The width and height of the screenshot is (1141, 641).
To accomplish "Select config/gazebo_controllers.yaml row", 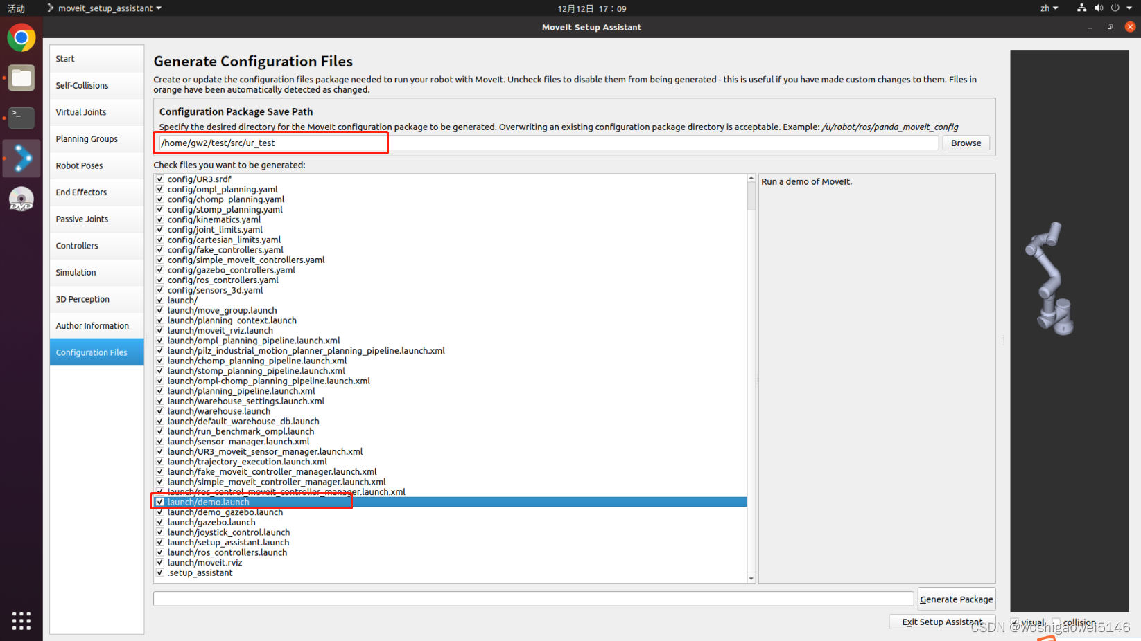I will (451, 270).
